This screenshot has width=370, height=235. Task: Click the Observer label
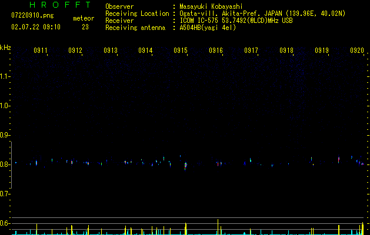click(x=119, y=6)
